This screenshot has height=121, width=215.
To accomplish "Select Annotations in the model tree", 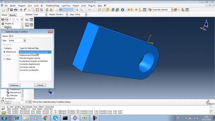I will [10, 98].
